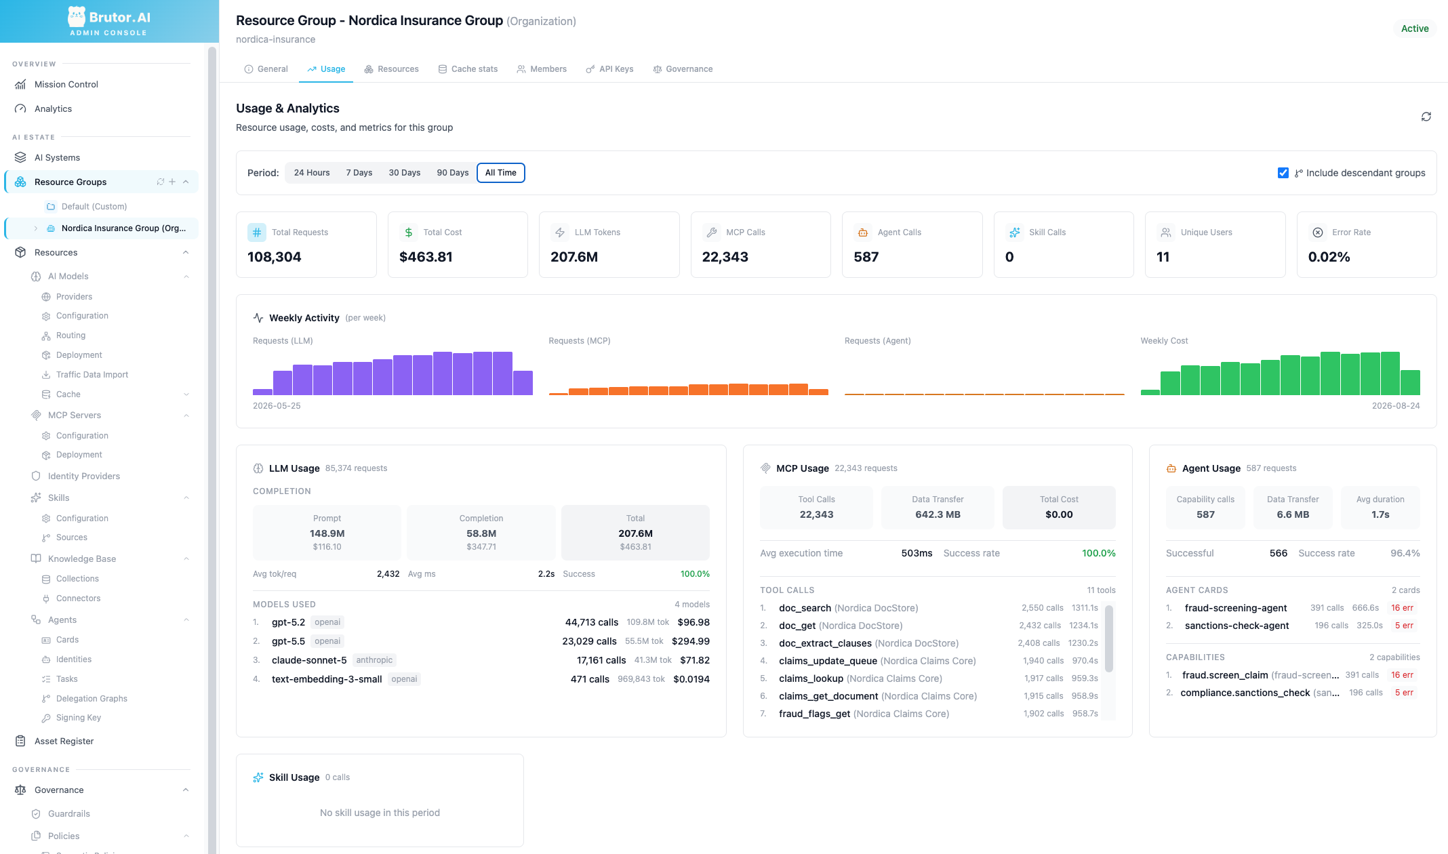Collapse the MCP Servers chevron
The image size is (1448, 854).
(x=186, y=415)
